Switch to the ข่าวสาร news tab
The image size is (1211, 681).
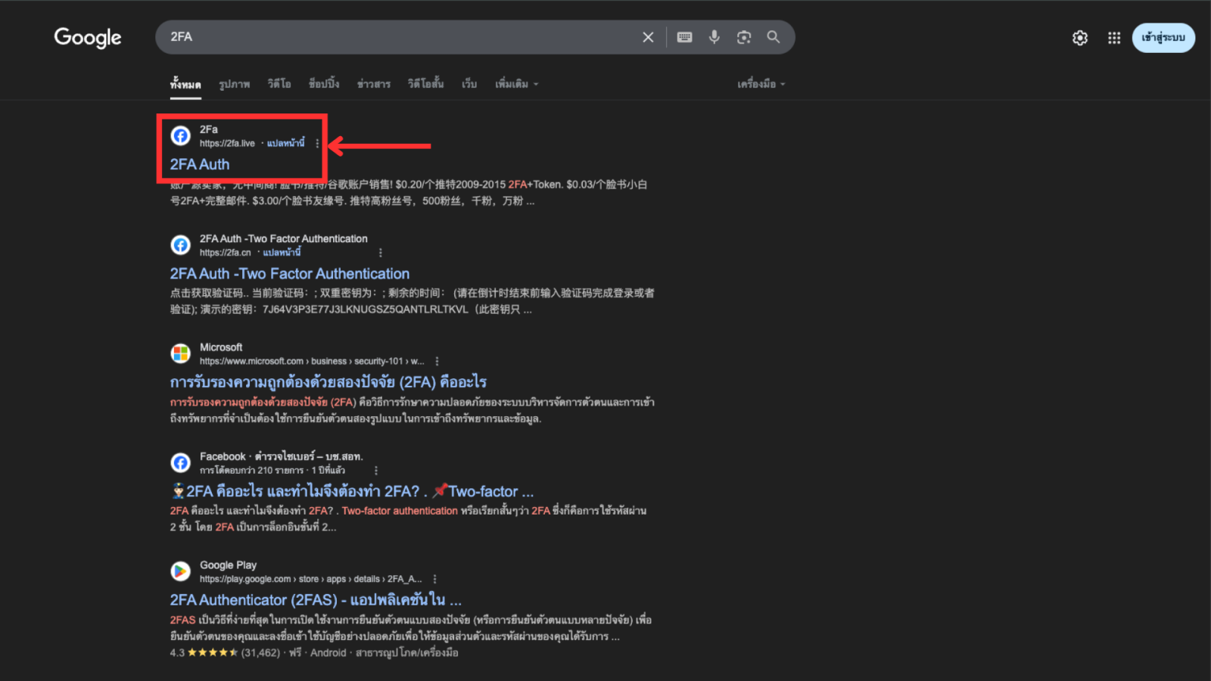(373, 84)
